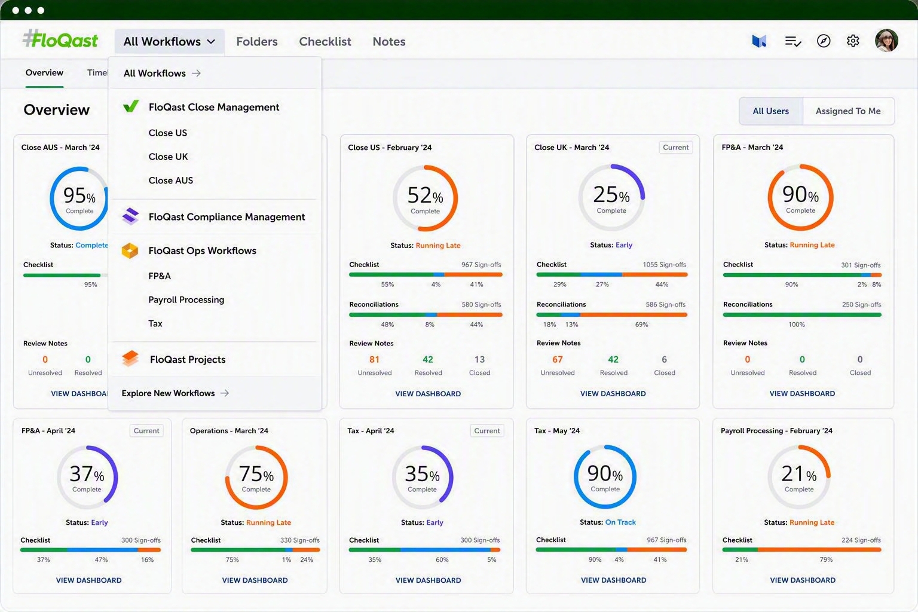
Task: Open the settings gear icon
Action: click(x=853, y=41)
